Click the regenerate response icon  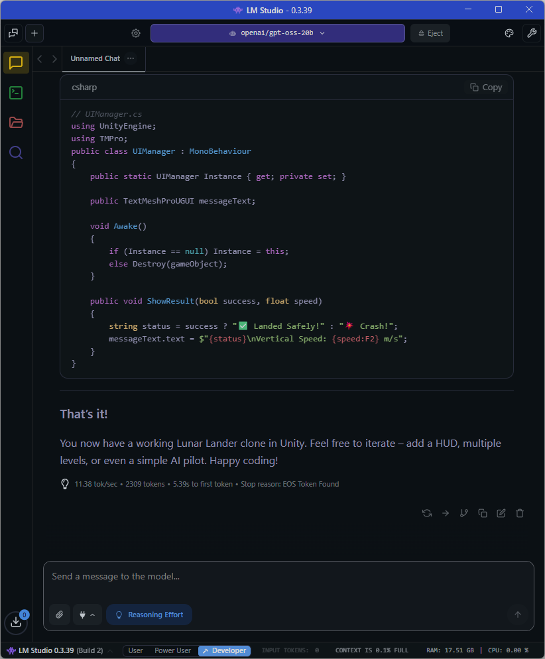coord(427,513)
